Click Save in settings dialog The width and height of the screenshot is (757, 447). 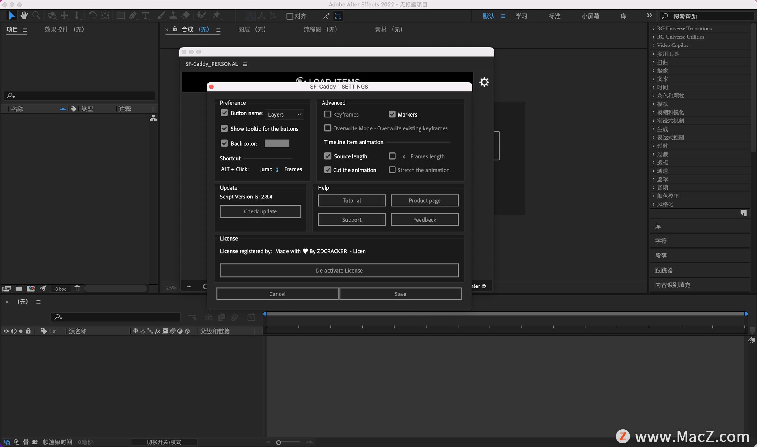pos(400,294)
